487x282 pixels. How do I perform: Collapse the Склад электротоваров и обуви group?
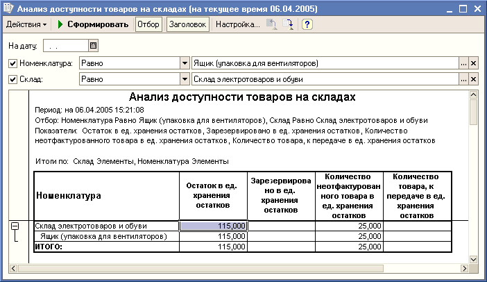pos(15,226)
